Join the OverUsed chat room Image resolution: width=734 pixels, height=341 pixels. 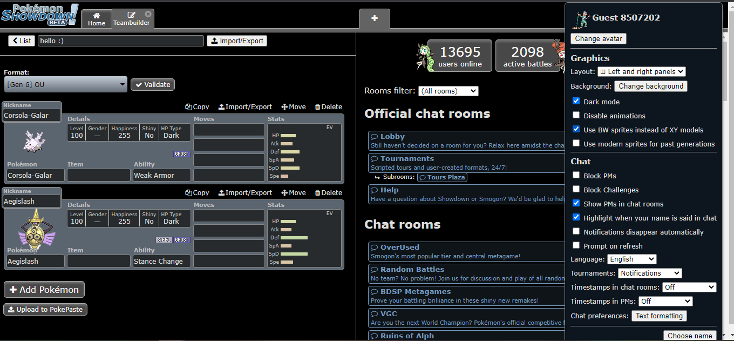pos(466,251)
